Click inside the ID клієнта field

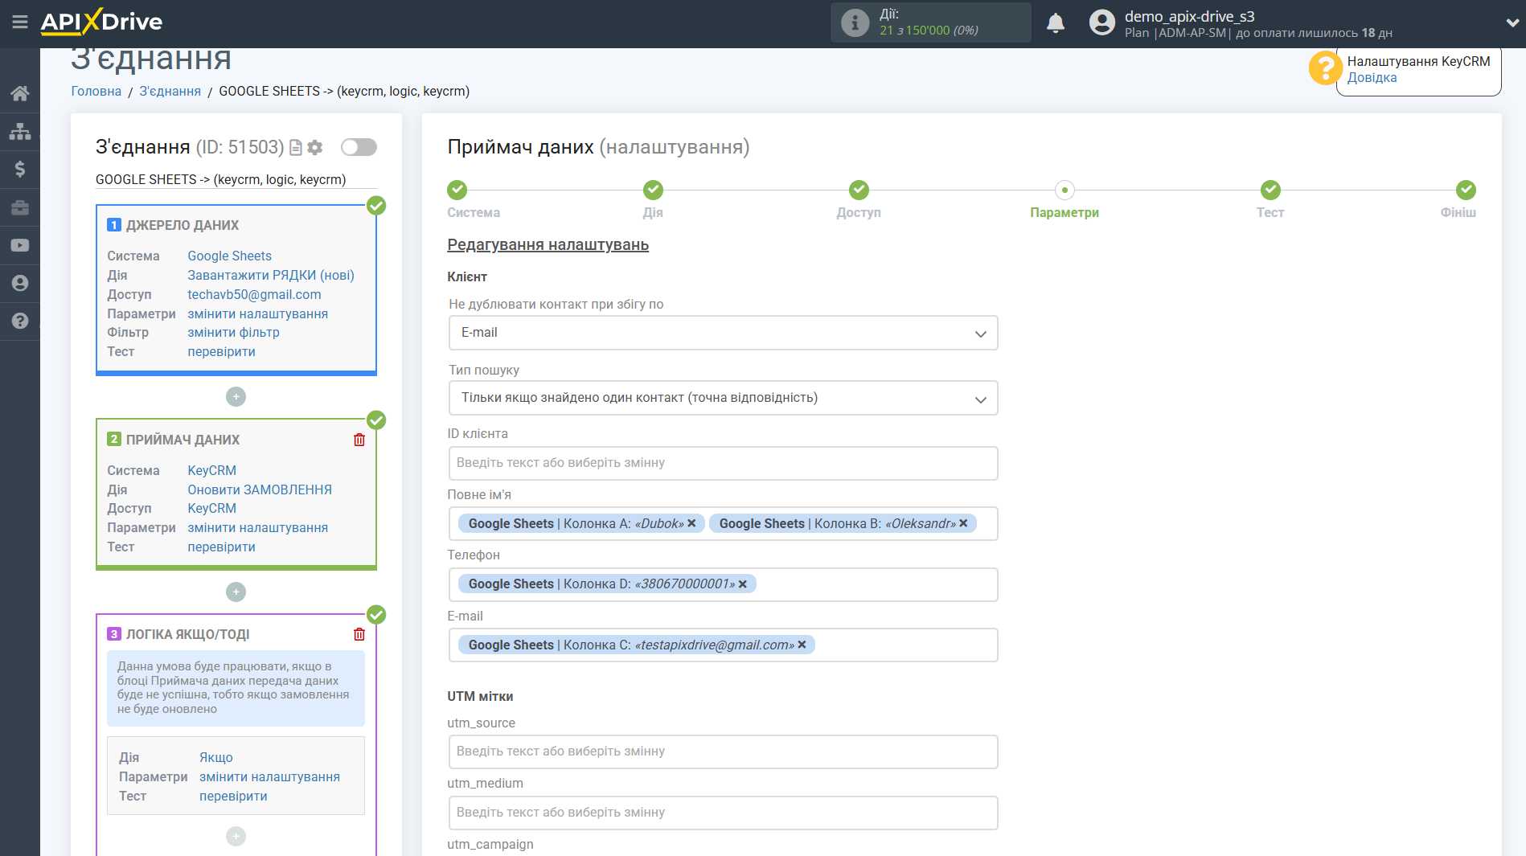[723, 463]
